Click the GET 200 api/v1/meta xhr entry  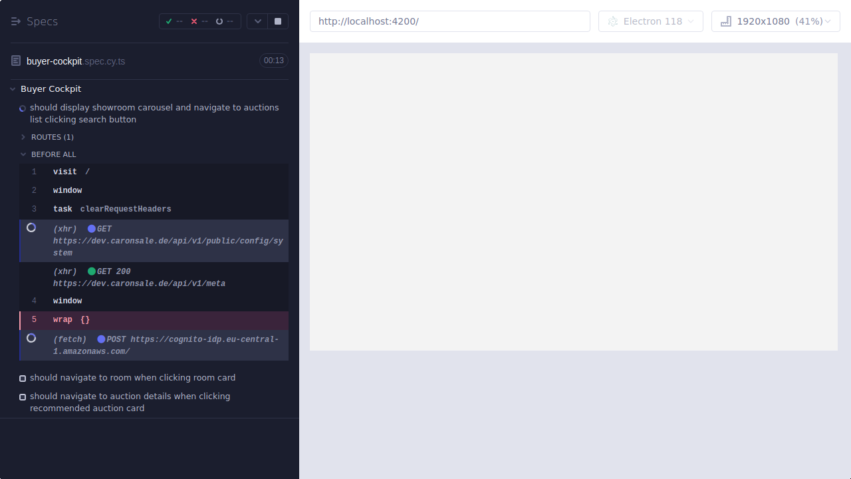(154, 277)
